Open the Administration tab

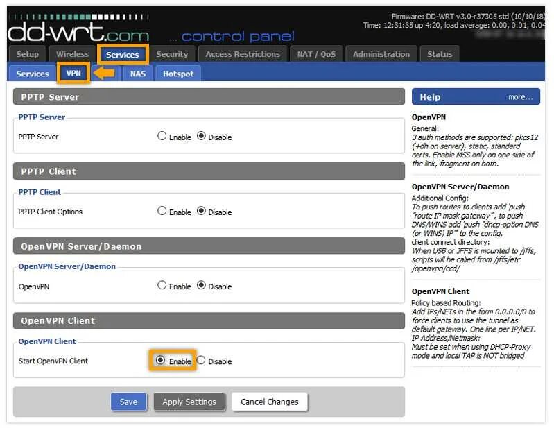point(381,54)
